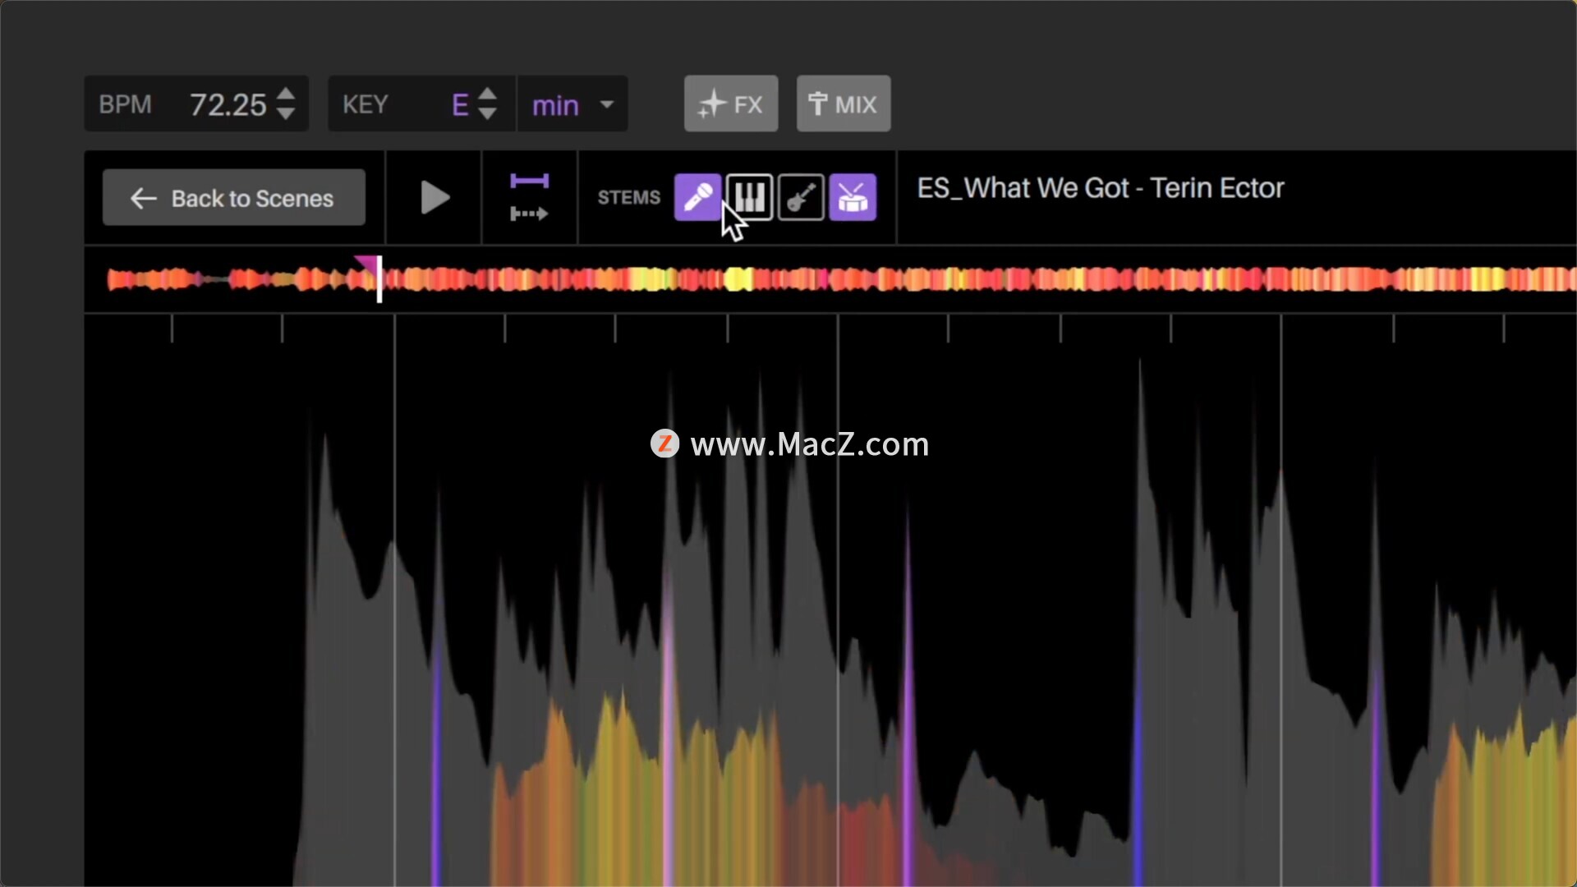This screenshot has height=887, width=1577.
Task: Toggle the vocals stem microphone icon
Action: tap(697, 197)
